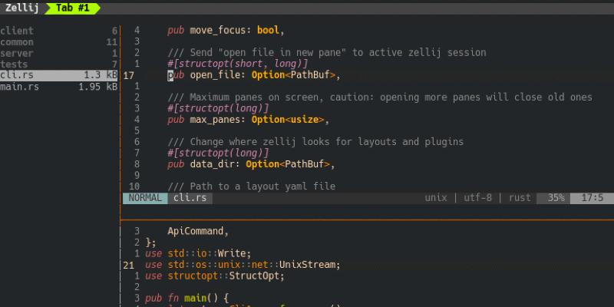Click the rust filetype indicator
The width and height of the screenshot is (614, 307).
(x=520, y=198)
